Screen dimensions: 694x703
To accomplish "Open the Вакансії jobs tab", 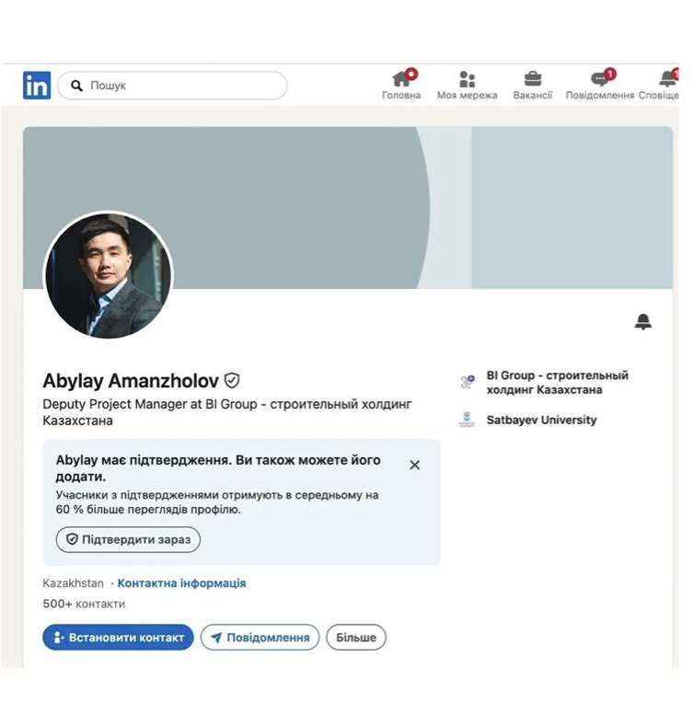I will point(533,85).
